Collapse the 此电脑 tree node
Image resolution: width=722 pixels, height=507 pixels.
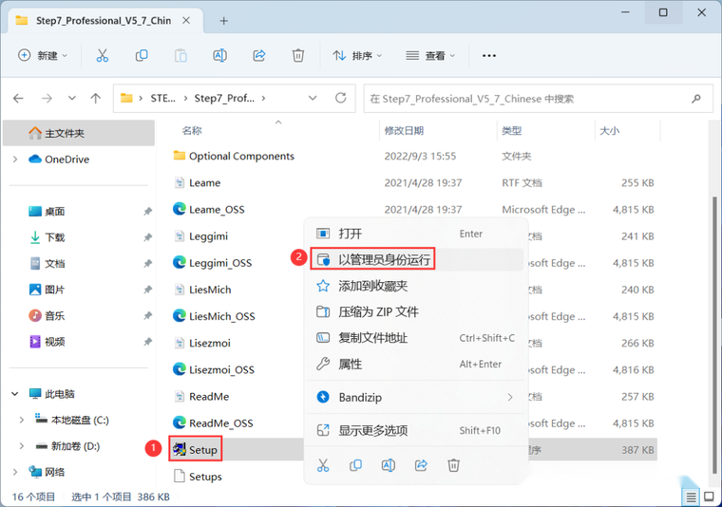pos(15,394)
